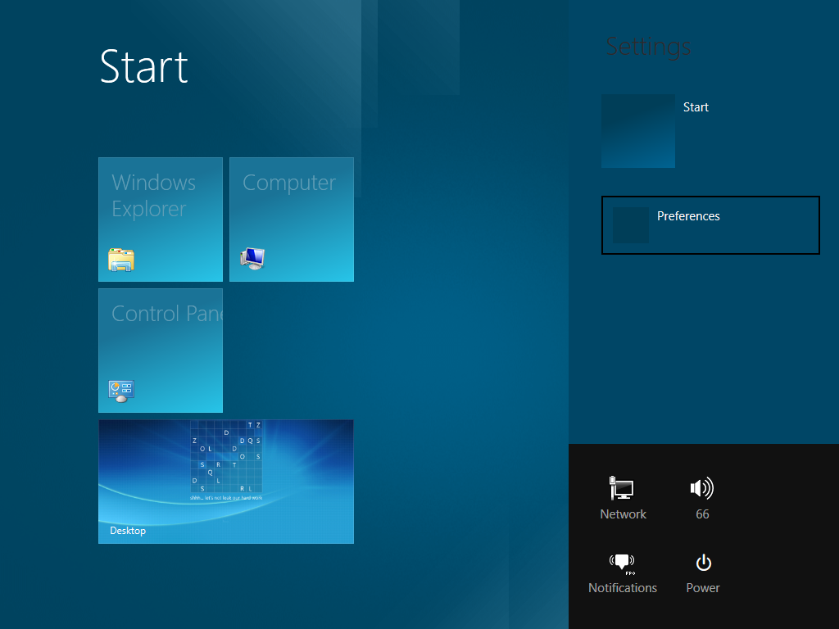
Task: Open the Computer tile
Action: coord(292,219)
